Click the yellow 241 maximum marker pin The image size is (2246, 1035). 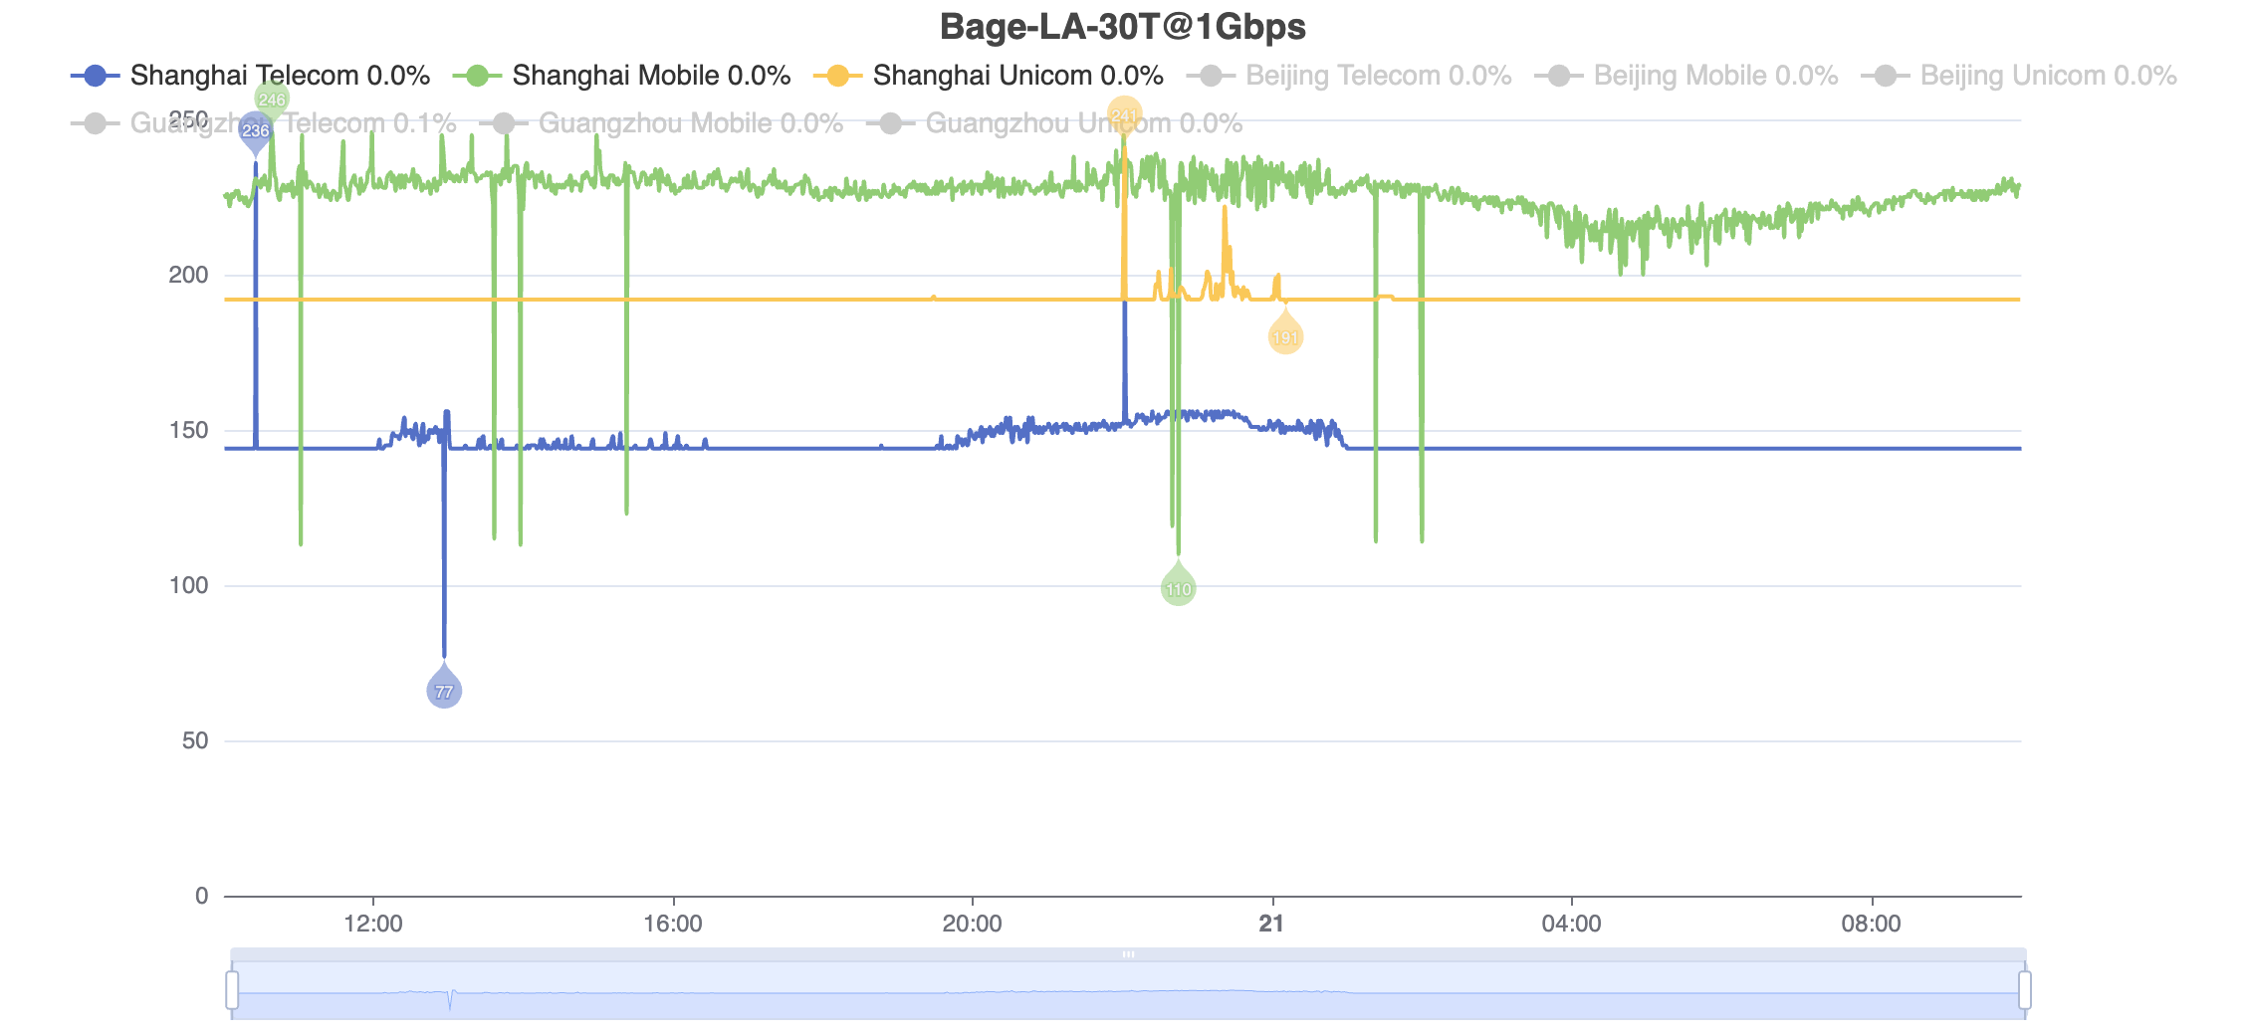(1124, 114)
